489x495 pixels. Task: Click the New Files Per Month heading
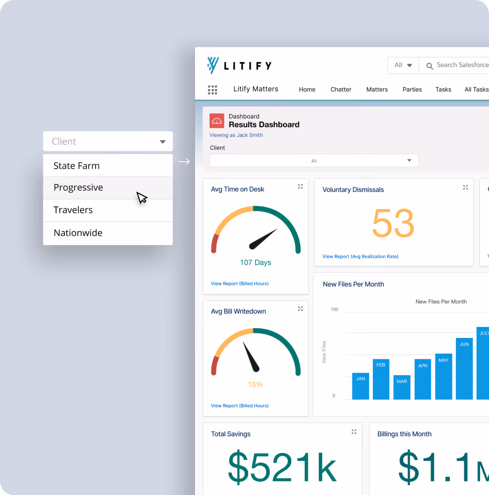[x=353, y=284]
